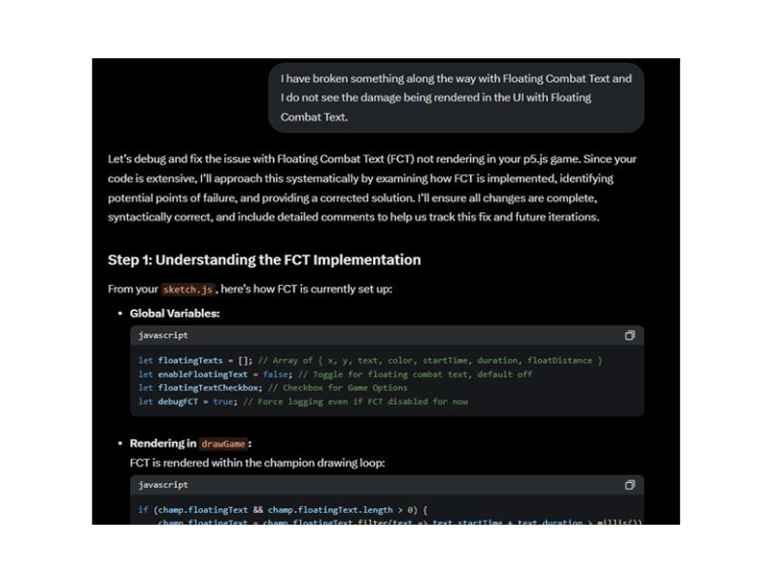This screenshot has width=777, height=583.
Task: Click the champ.floatingText if-statement line
Action: tap(283, 509)
